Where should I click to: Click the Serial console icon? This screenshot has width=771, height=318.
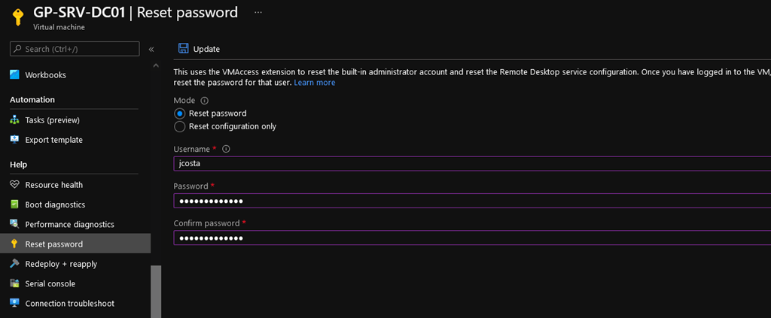[14, 283]
